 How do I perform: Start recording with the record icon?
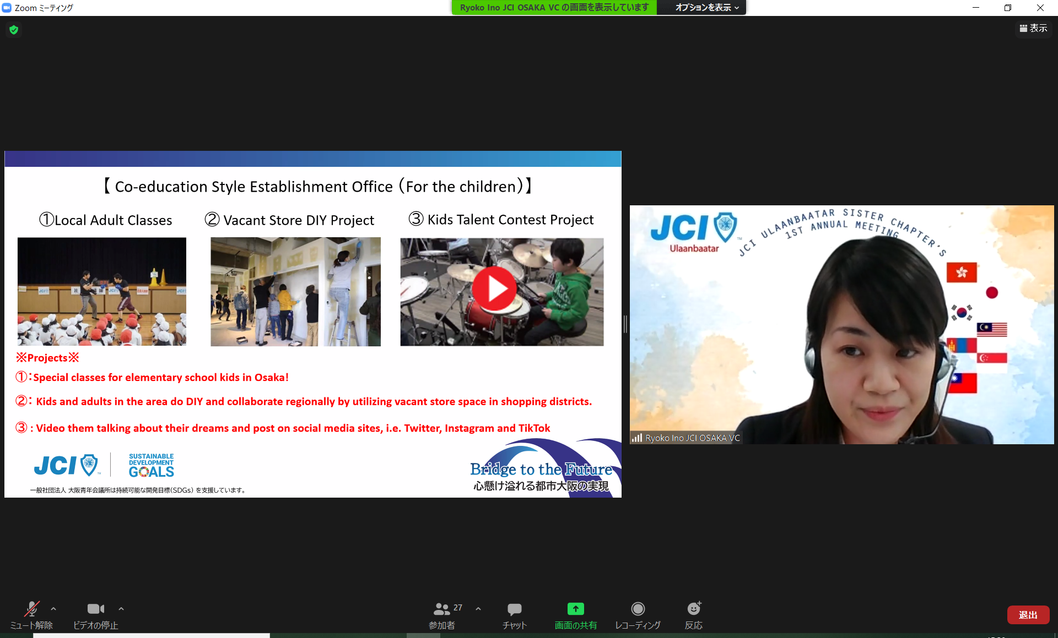[x=638, y=609]
